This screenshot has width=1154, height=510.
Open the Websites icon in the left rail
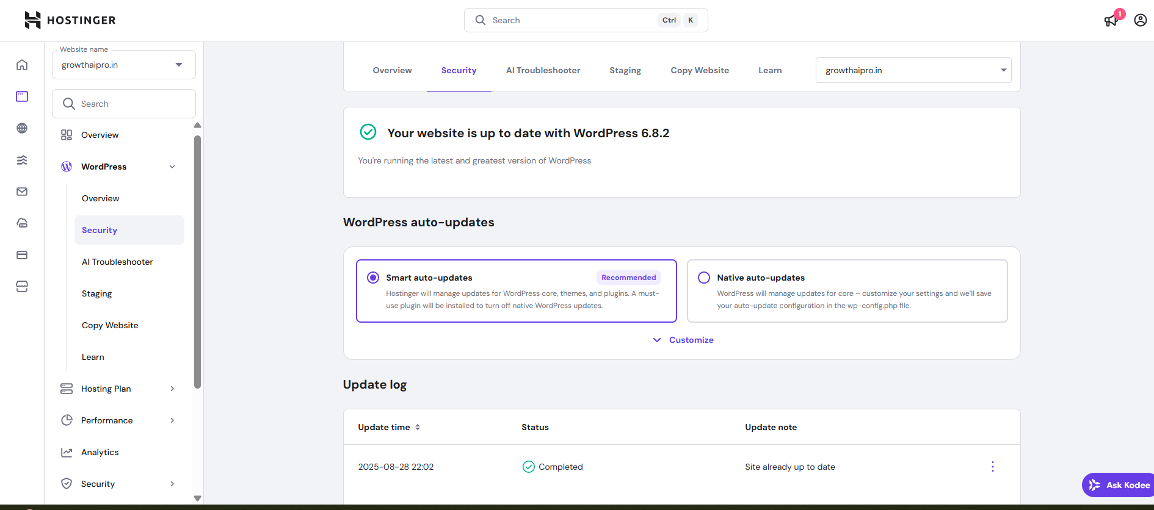click(22, 96)
